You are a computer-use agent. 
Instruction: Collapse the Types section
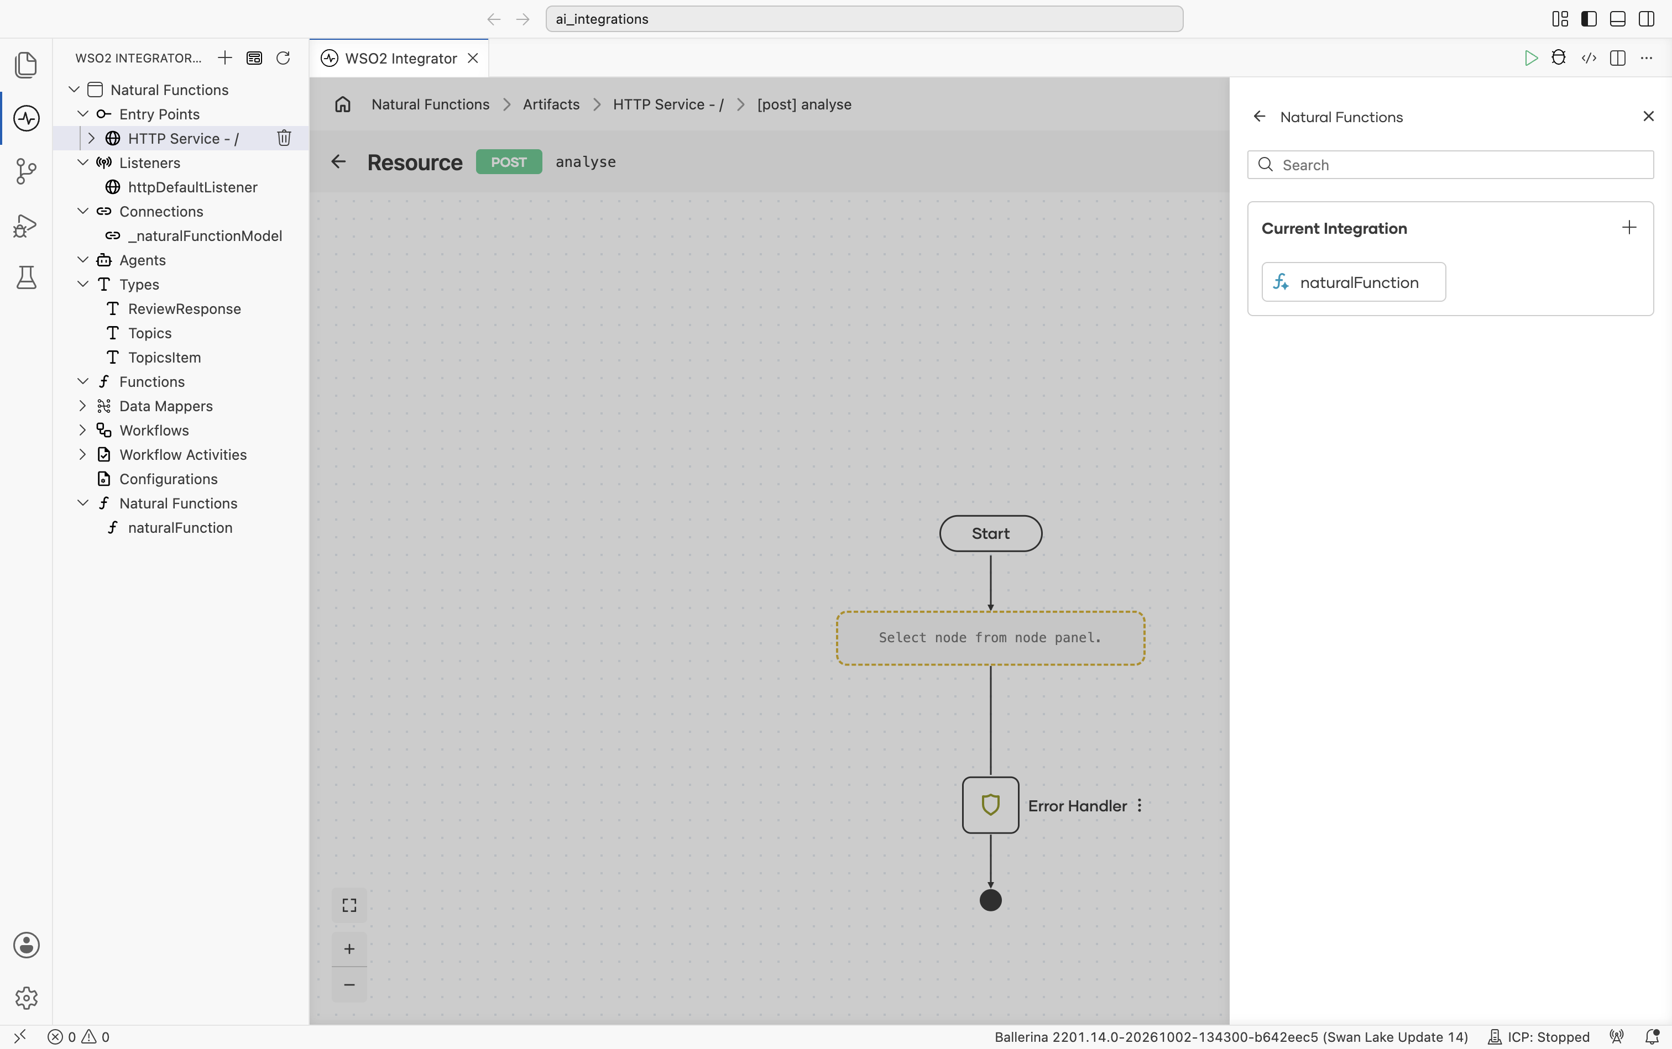pos(82,284)
